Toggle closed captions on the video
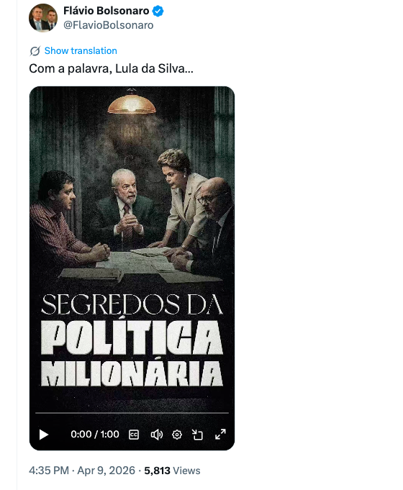This screenshot has height=490, width=403. (x=134, y=435)
